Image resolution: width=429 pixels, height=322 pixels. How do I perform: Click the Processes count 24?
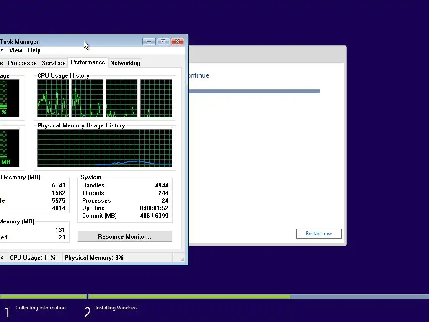click(165, 200)
